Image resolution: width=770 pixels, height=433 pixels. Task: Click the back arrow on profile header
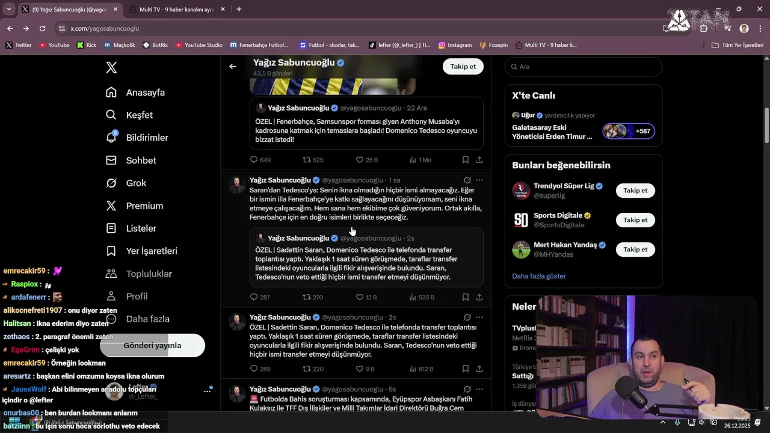click(x=233, y=66)
